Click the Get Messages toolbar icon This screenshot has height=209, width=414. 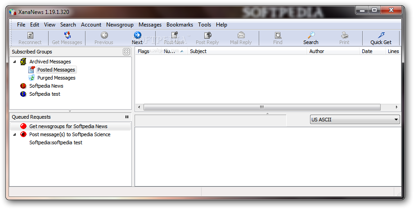coord(67,35)
